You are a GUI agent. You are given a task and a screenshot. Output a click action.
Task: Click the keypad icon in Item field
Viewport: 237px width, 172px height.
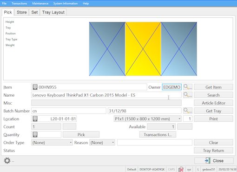click(35, 87)
